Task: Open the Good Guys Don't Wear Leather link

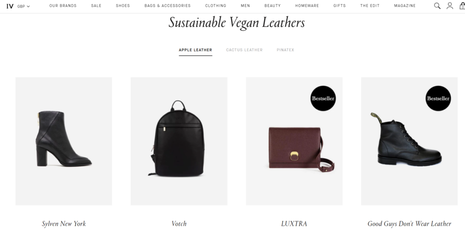Action: (409, 224)
